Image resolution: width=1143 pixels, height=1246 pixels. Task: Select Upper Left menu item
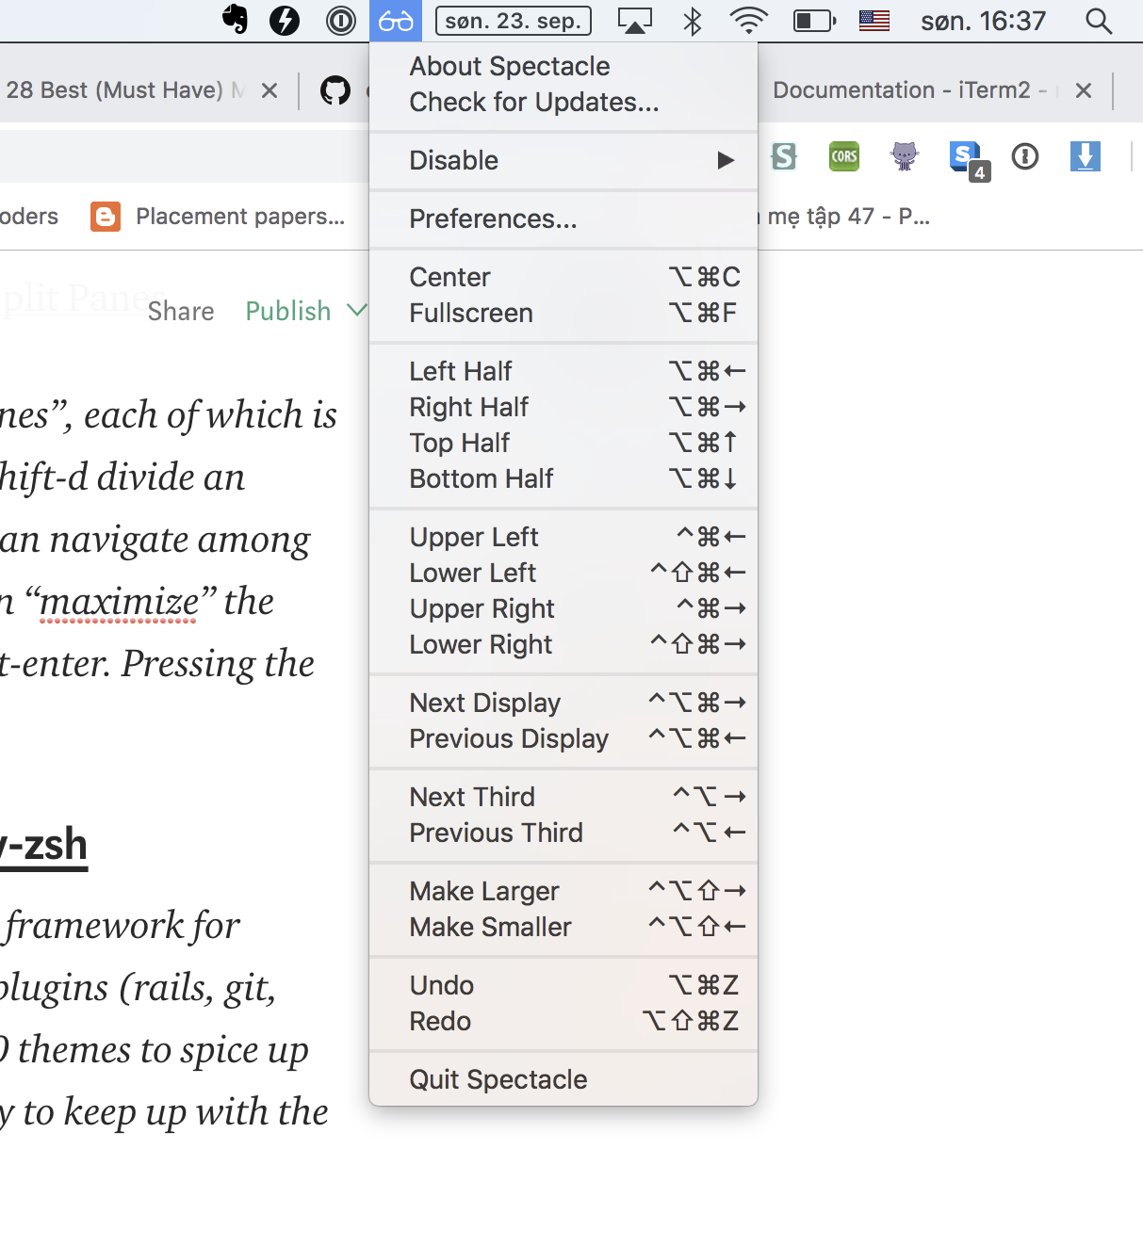563,537
